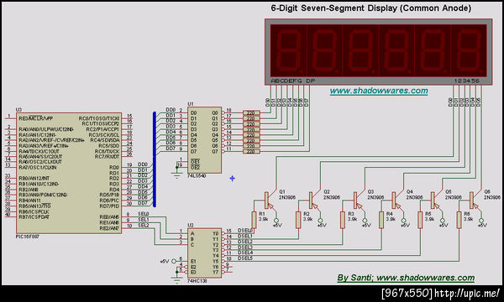Click the third digit of the seven-segment display
This screenshot has width=504, height=302.
360,50
